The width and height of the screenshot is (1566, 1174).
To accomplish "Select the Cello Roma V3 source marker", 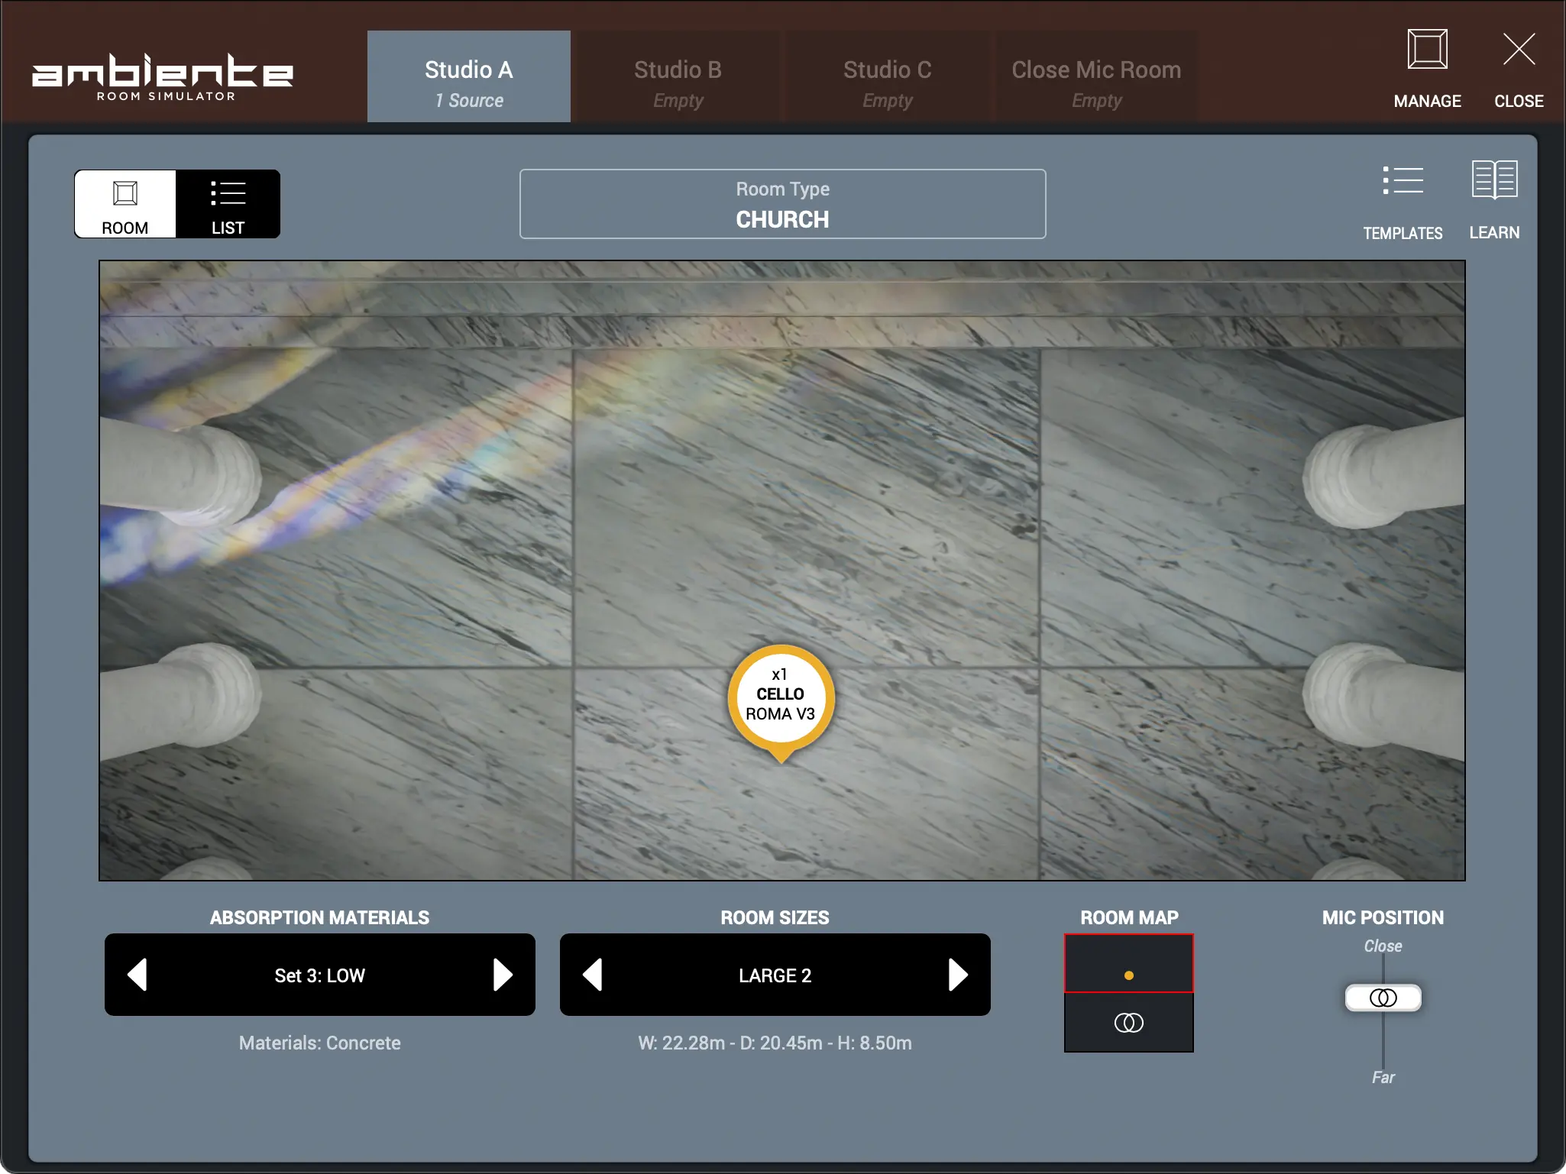I will coord(781,697).
